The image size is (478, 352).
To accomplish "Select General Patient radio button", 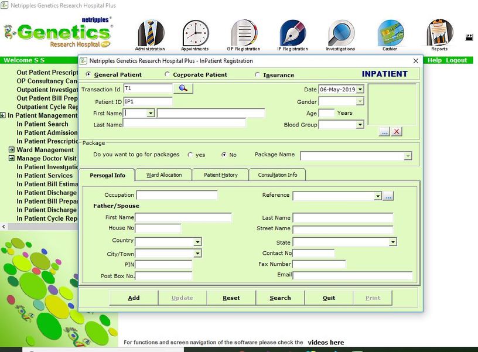I will click(x=88, y=74).
